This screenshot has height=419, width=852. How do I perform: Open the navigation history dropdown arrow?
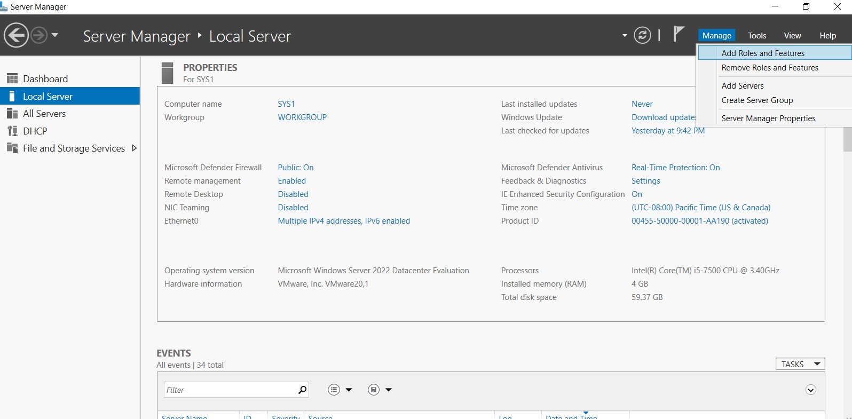[54, 35]
